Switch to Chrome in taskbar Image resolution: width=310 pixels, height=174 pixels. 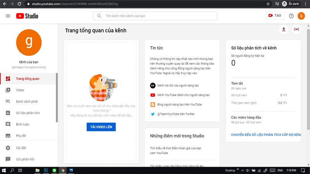[63, 171]
